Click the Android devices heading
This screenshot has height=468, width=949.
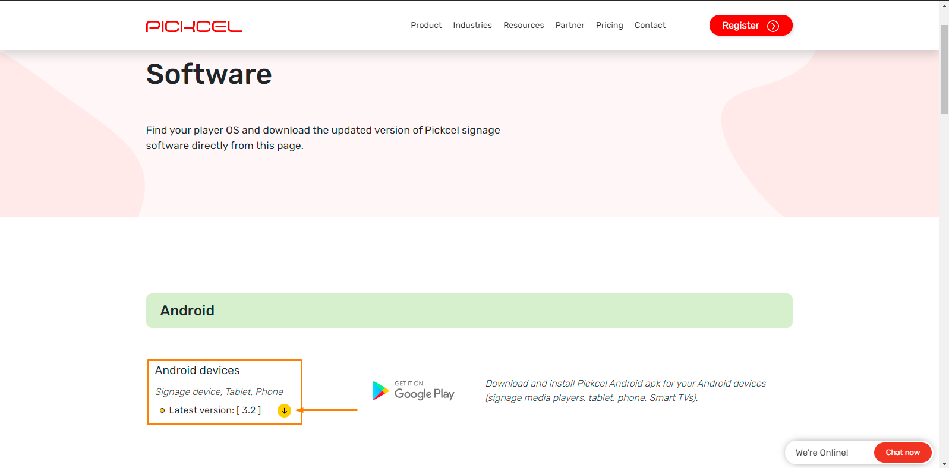(x=197, y=371)
